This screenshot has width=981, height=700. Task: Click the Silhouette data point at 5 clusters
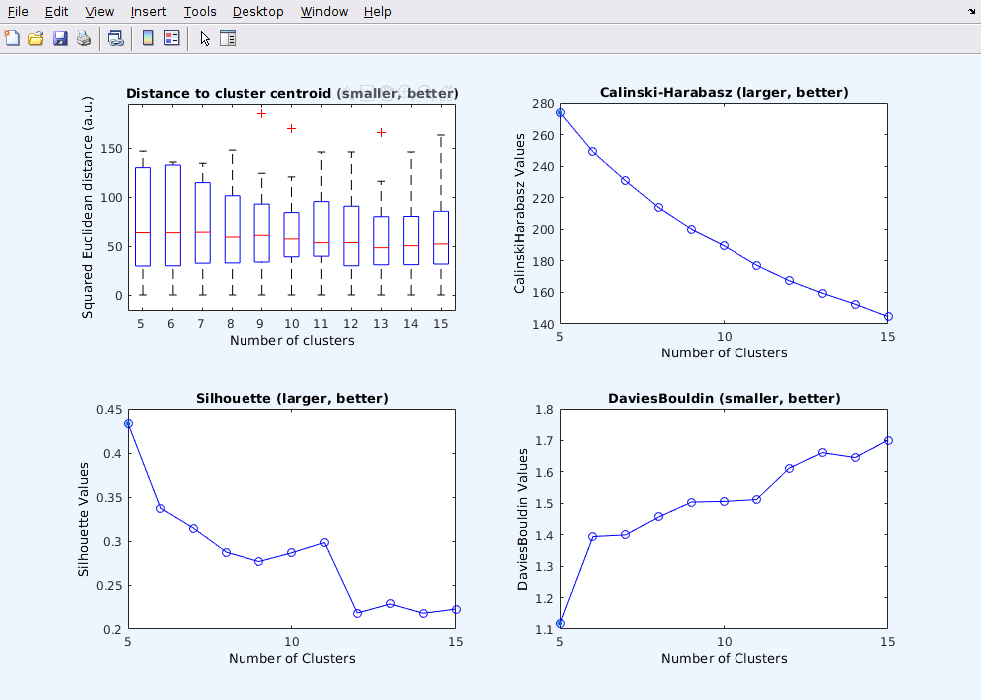pos(128,424)
